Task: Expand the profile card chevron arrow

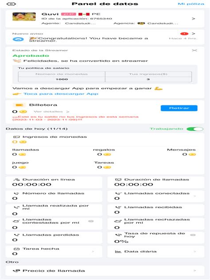Action: pyautogui.click(x=194, y=19)
